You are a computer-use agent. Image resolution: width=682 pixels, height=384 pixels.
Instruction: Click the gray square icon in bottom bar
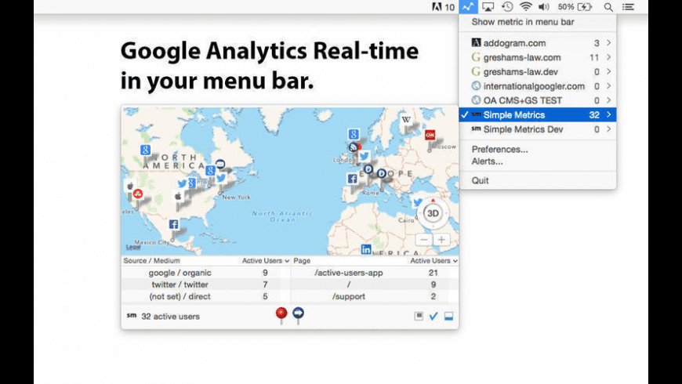[x=419, y=316]
